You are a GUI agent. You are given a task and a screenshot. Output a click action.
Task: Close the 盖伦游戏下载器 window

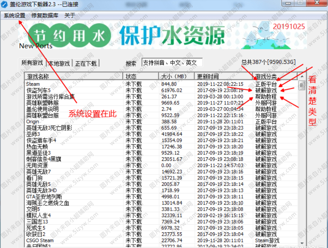pyautogui.click(x=317, y=3)
